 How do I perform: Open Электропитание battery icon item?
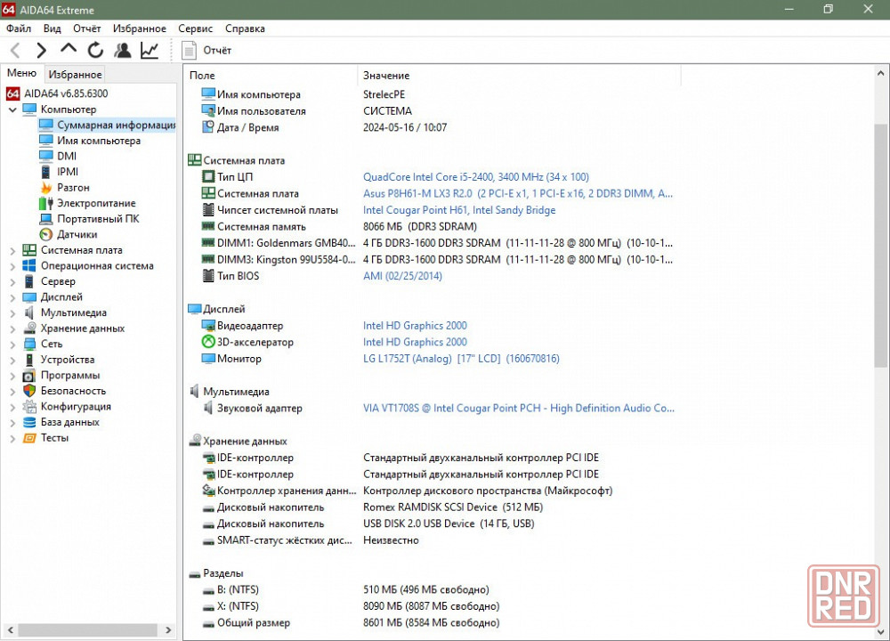46,203
